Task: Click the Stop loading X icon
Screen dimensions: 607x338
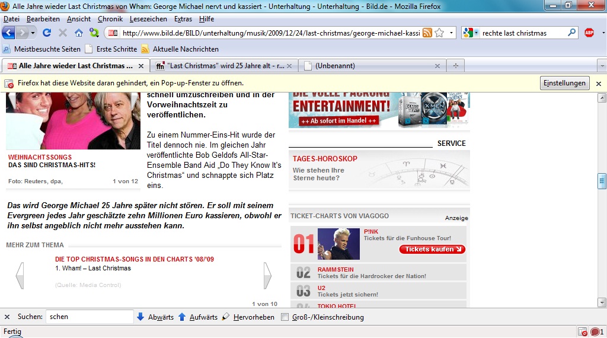Action: [x=63, y=33]
